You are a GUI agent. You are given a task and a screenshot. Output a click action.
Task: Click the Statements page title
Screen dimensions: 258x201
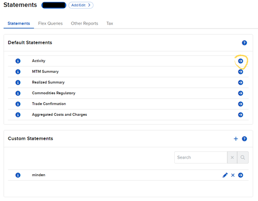click(20, 5)
